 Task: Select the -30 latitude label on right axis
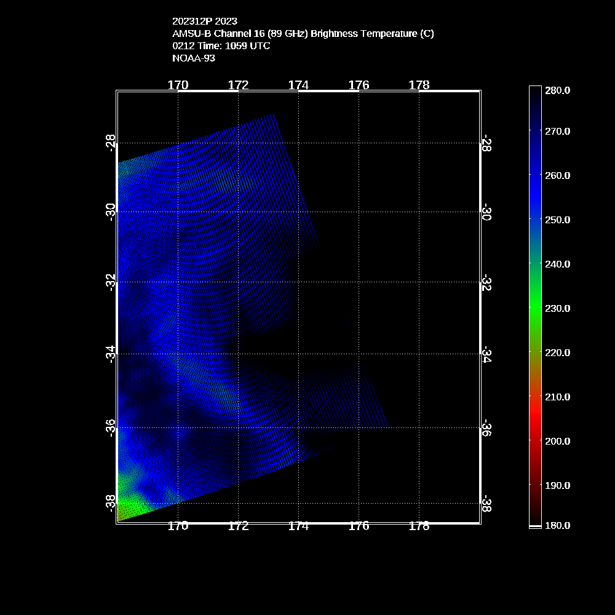coord(486,213)
